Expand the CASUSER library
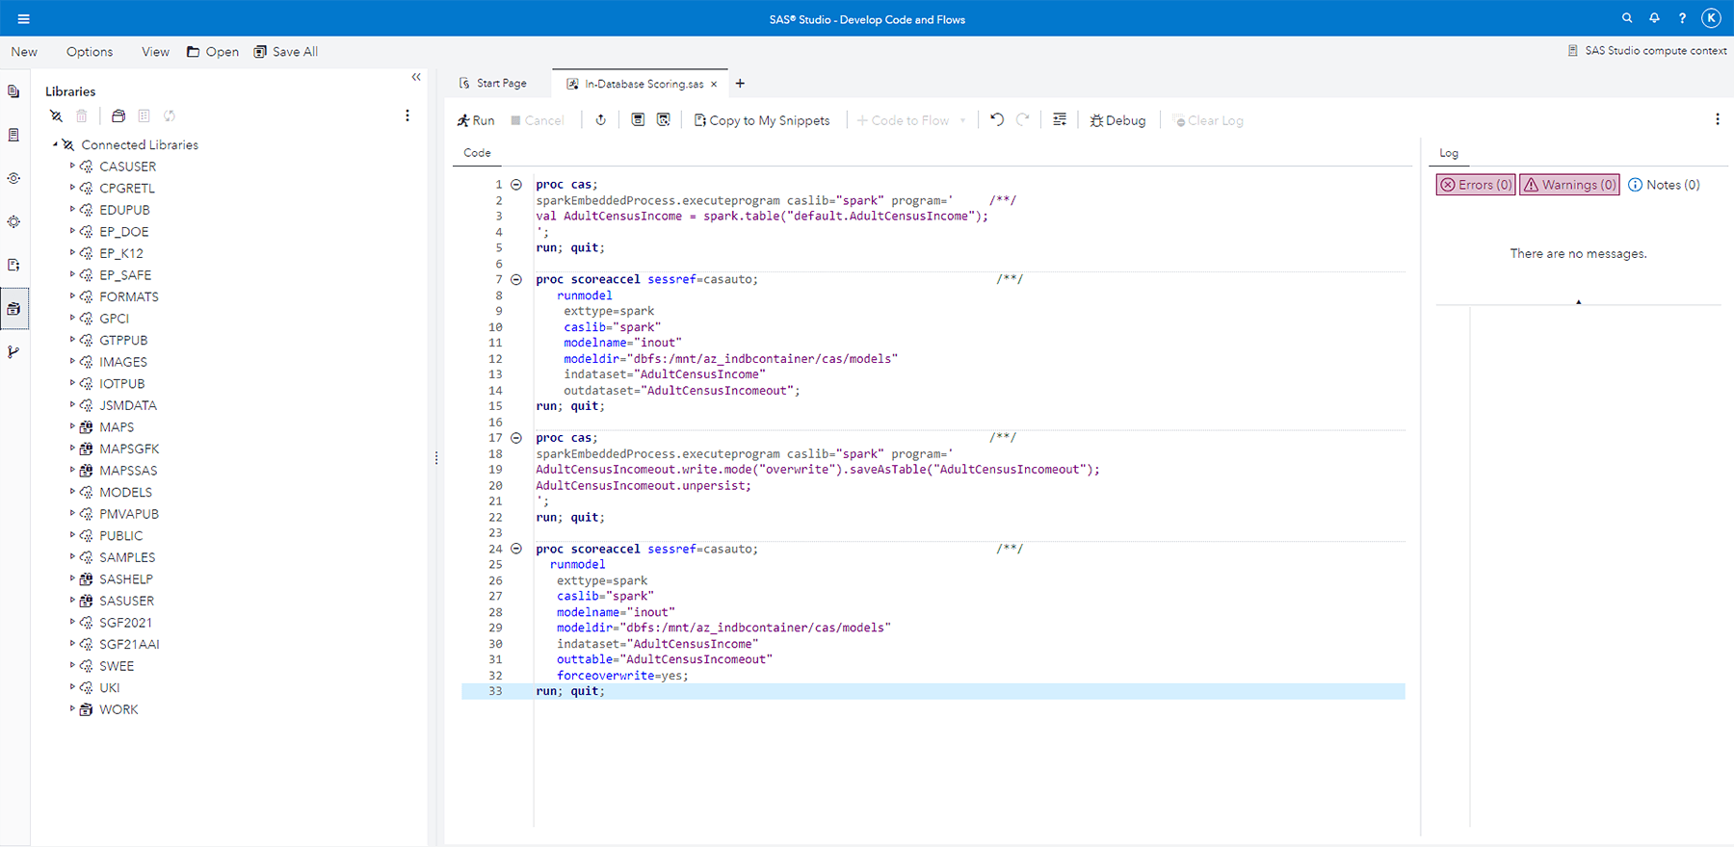 click(x=72, y=166)
